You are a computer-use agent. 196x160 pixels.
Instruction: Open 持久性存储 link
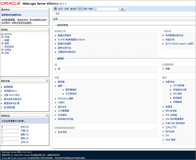171,111
